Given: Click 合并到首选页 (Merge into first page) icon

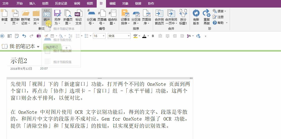Looking at the screenshot, I should click(159, 13).
